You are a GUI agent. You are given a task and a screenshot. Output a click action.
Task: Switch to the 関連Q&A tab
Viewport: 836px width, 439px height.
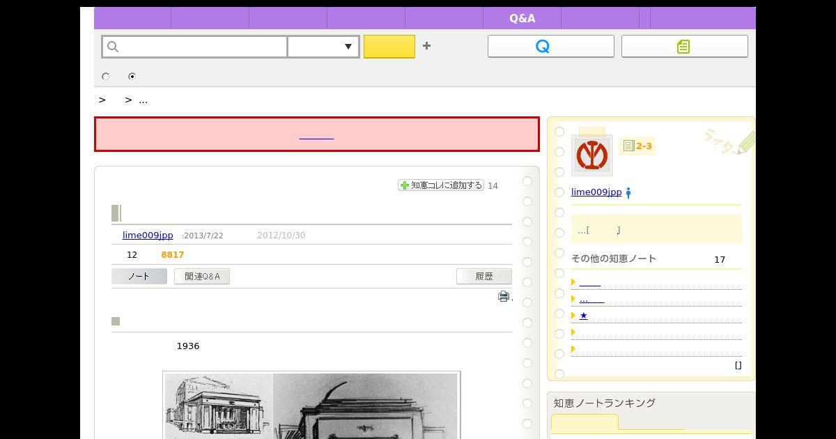[202, 277]
